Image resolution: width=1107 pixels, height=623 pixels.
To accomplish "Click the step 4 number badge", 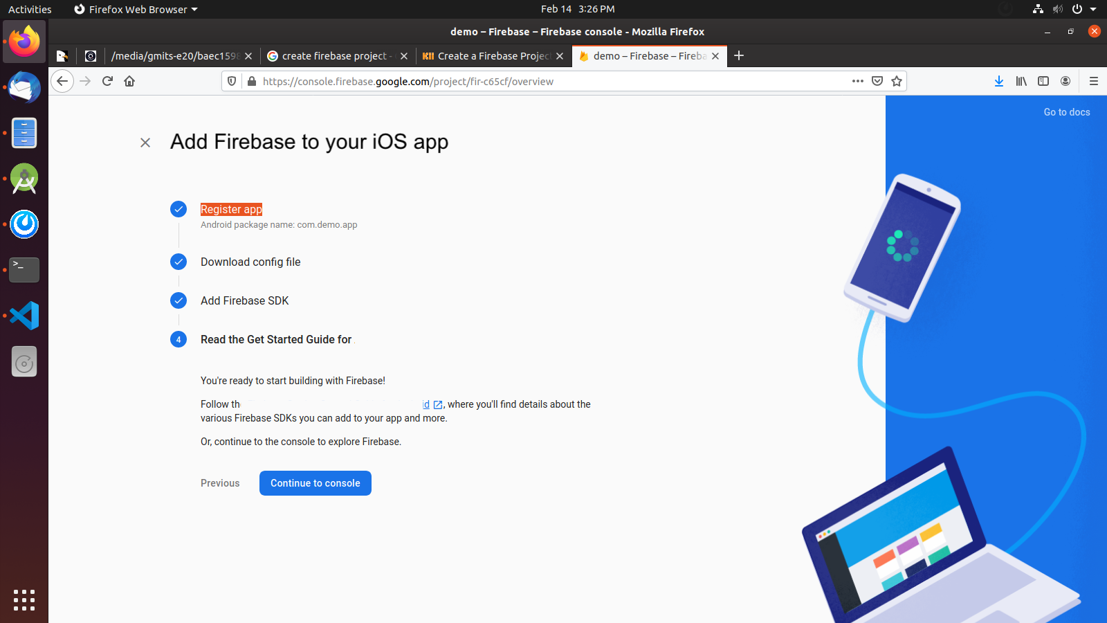I will [x=179, y=339].
